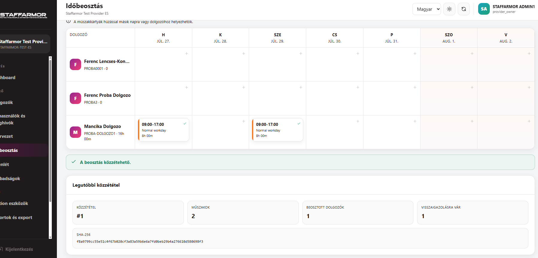Open STAFFARMOR ADMIN1 account menu
This screenshot has height=258, width=538.
click(513, 9)
